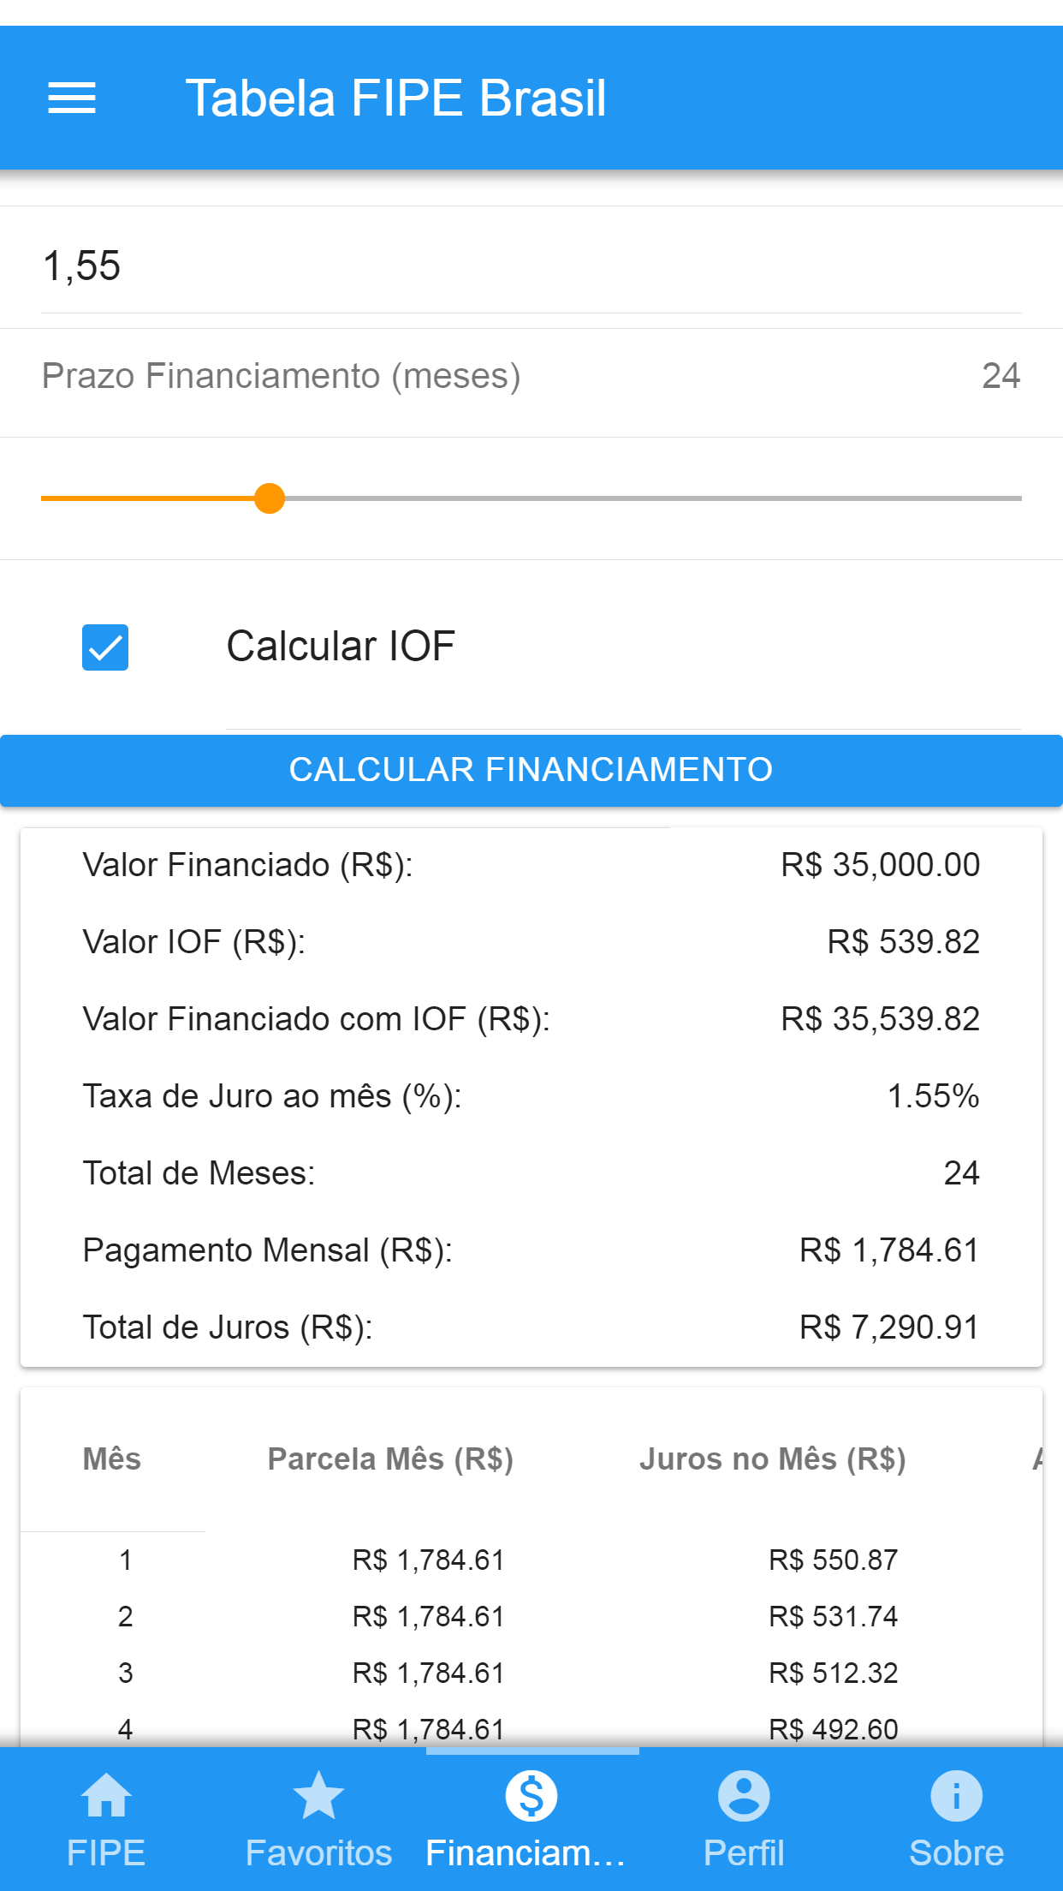Open Favoritos star icon

[318, 1794]
